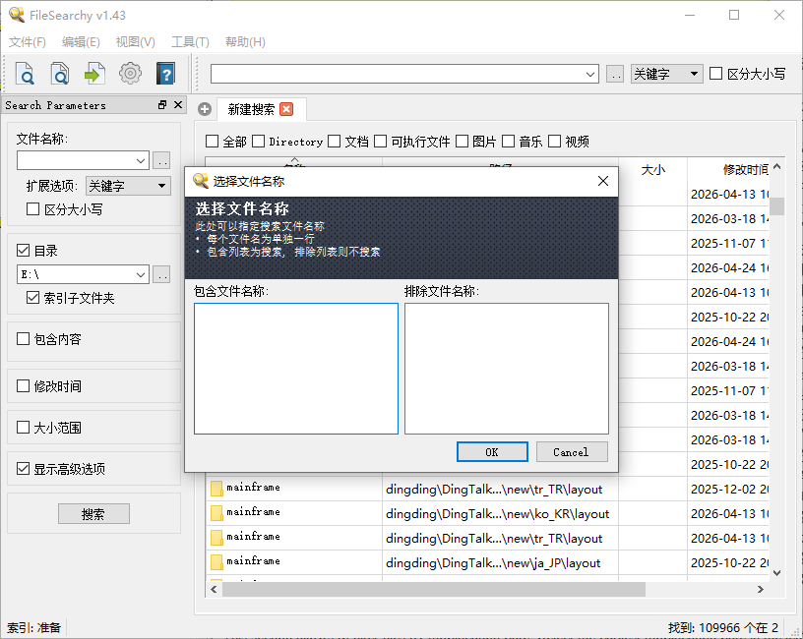Select path dingding\DingTalk...\new\ja_JP\layout
The image size is (803, 639).
493,562
